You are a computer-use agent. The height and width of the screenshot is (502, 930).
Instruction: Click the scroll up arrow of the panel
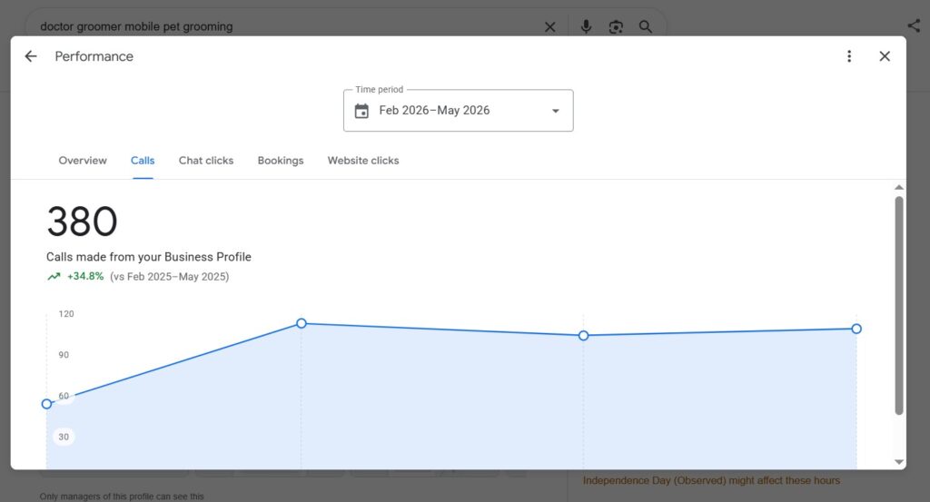[899, 187]
